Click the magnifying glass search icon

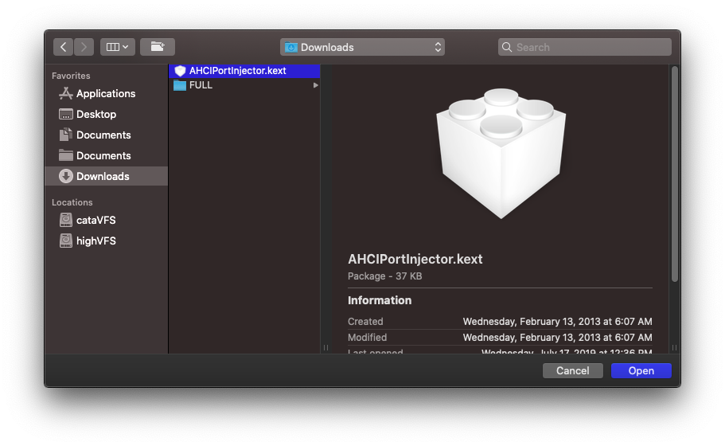507,47
